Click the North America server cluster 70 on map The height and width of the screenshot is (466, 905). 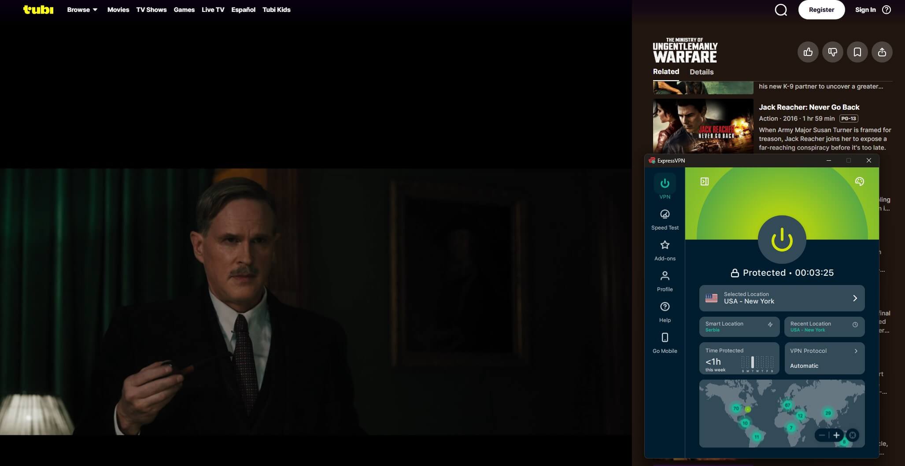(x=736, y=408)
